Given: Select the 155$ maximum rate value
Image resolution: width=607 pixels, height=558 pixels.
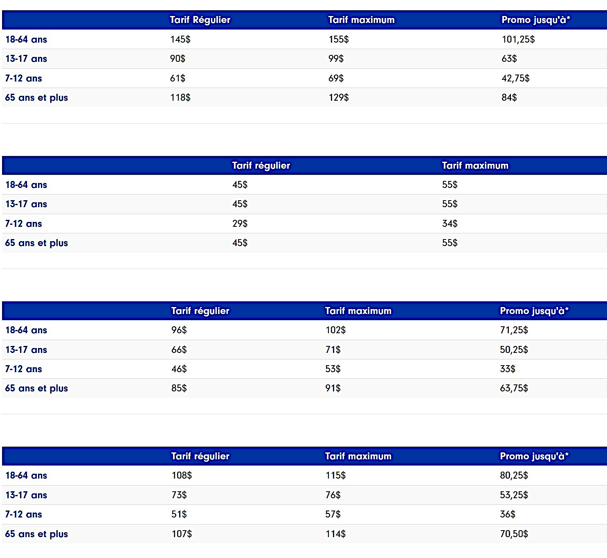Looking at the screenshot, I should pyautogui.click(x=339, y=39).
